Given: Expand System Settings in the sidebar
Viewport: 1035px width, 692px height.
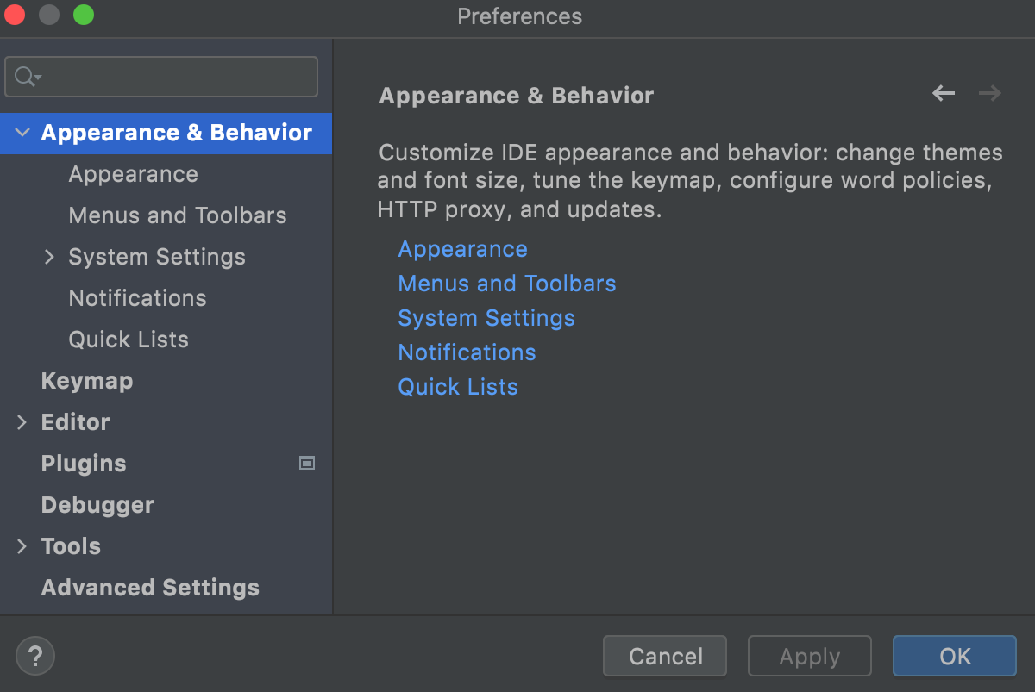Looking at the screenshot, I should click(x=49, y=257).
